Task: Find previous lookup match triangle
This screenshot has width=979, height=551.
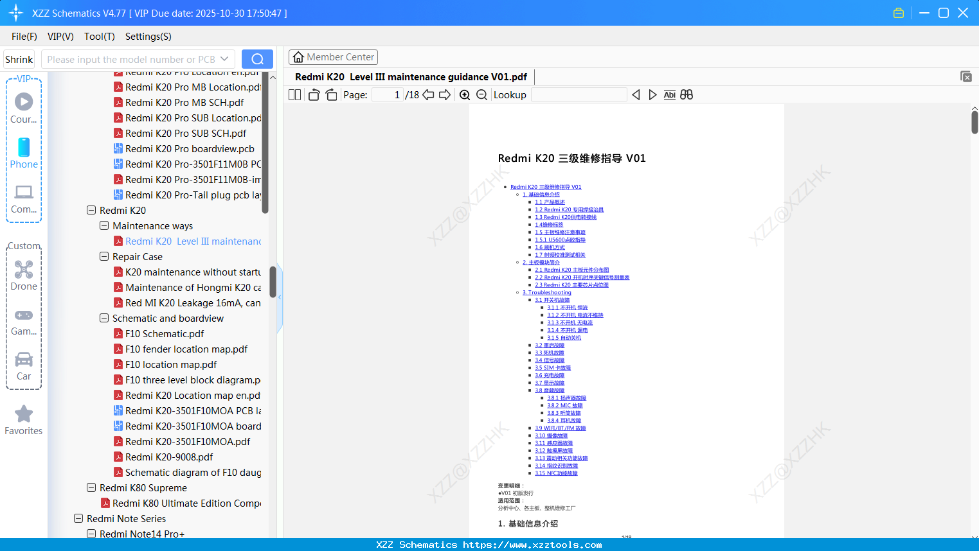Action: click(x=636, y=95)
